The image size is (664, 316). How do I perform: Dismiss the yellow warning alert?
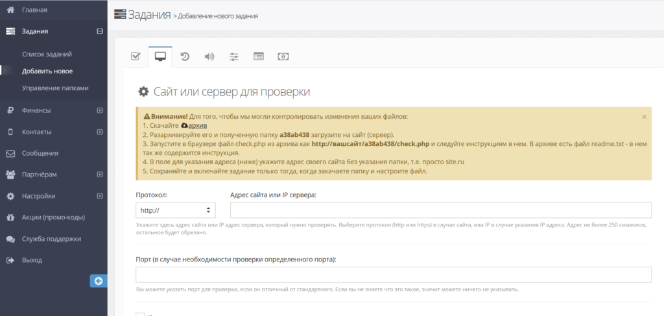tap(644, 117)
